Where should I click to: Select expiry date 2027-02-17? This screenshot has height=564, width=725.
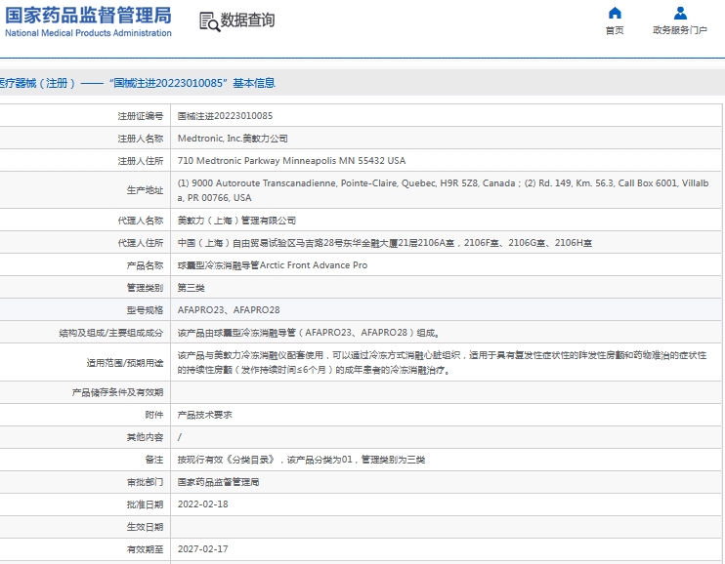pos(202,549)
